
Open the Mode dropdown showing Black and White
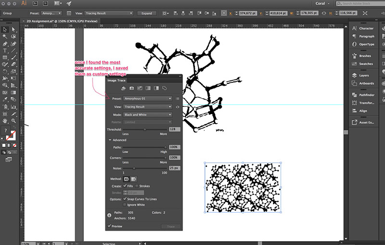coord(148,115)
